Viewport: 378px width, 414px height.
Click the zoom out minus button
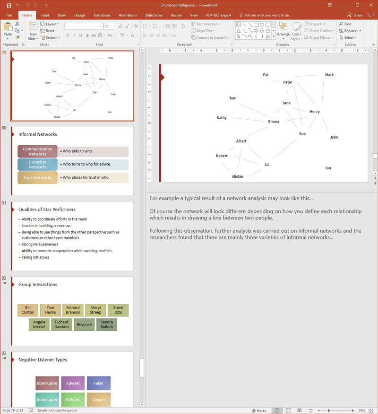tap(318, 410)
